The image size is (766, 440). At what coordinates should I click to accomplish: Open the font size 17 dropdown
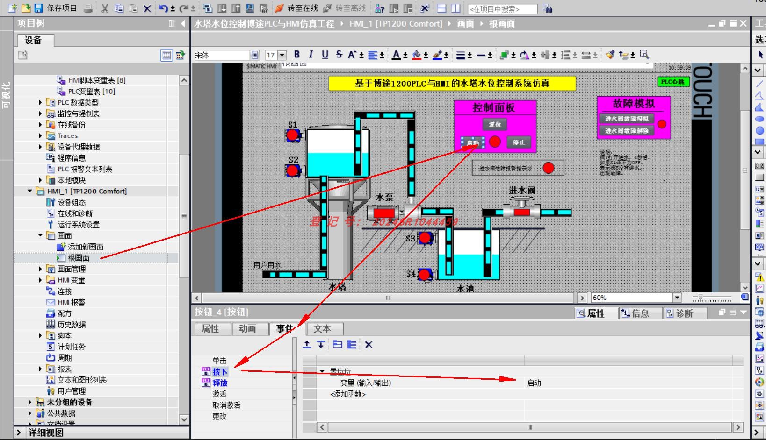click(x=282, y=55)
